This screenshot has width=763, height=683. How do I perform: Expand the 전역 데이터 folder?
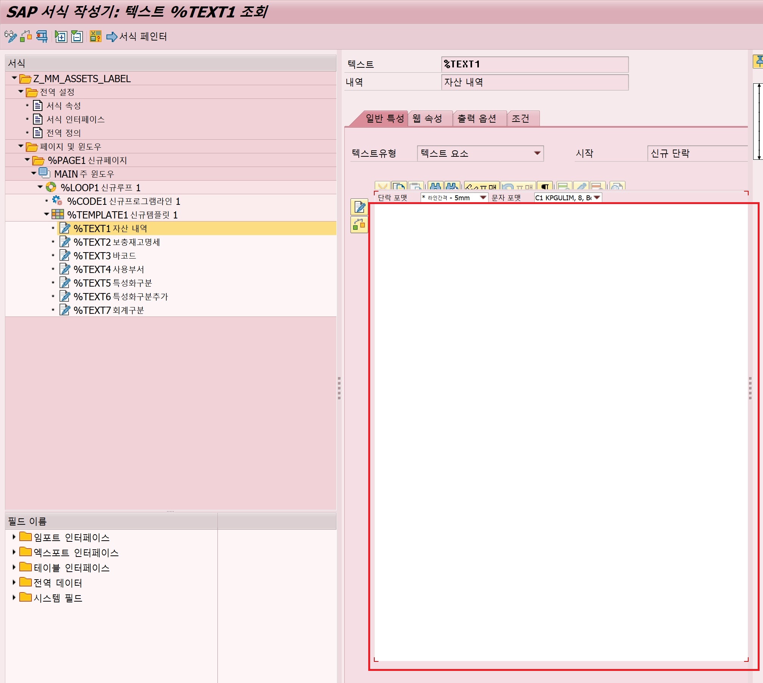14,582
